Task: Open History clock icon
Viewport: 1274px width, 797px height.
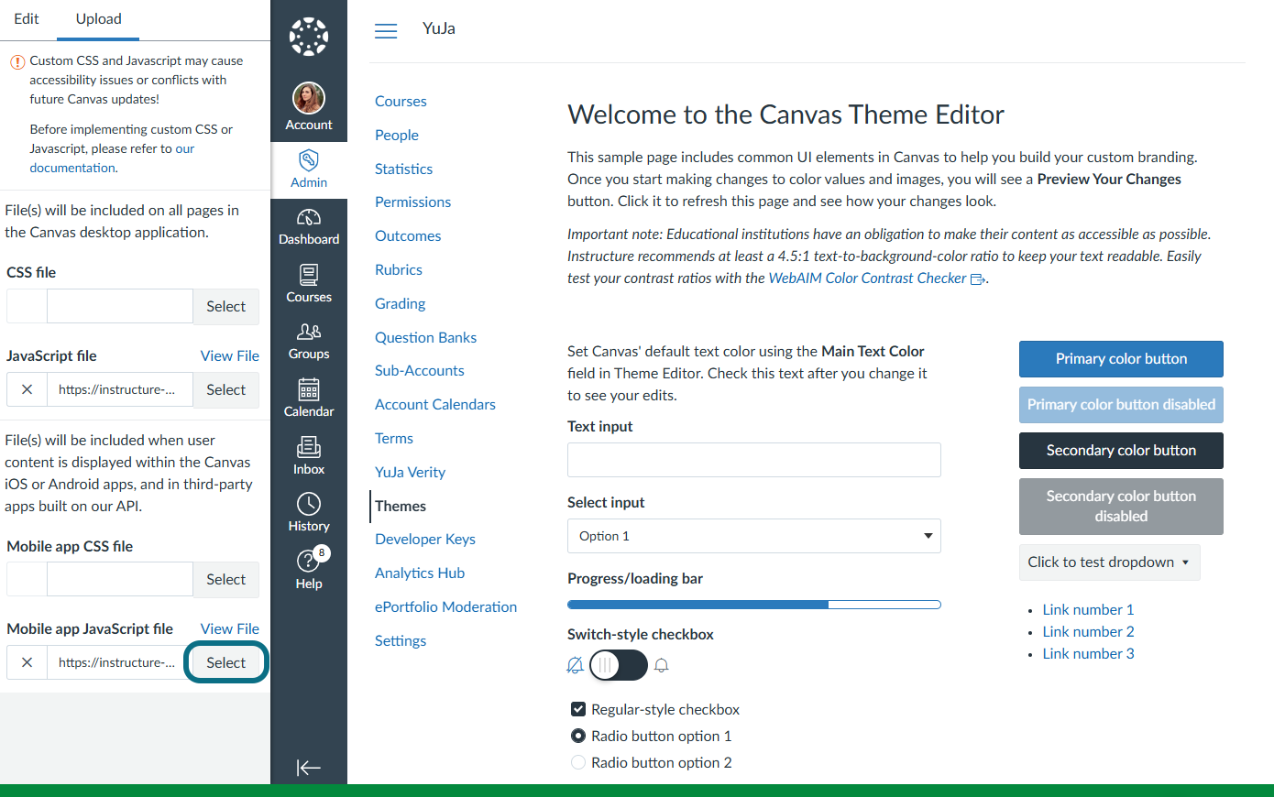Action: [309, 504]
